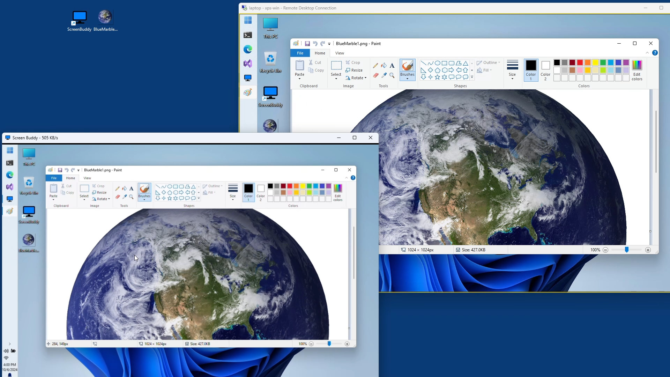
Task: Click Resize in Remote Desktop Paint
Action: tap(354, 70)
